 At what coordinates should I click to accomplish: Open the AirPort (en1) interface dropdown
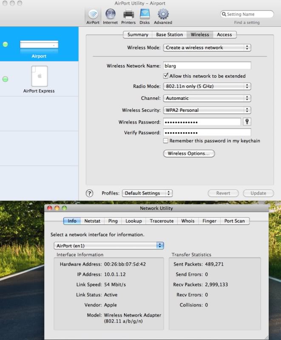click(x=109, y=246)
